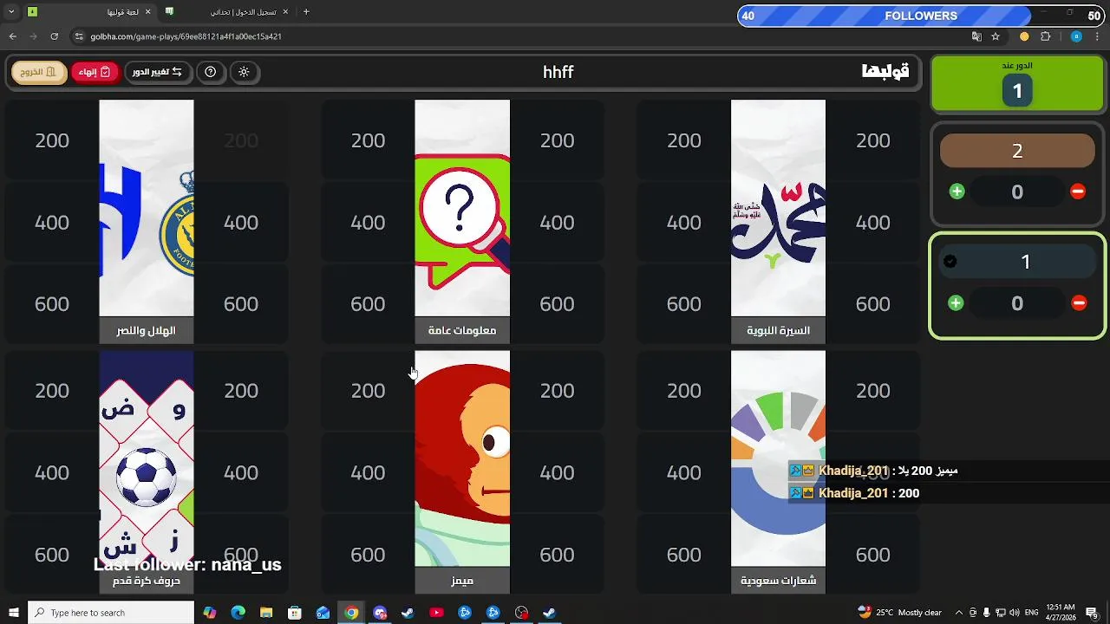The height and width of the screenshot is (624, 1110).
Task: Open Microsoft Store from taskbar
Action: click(295, 613)
